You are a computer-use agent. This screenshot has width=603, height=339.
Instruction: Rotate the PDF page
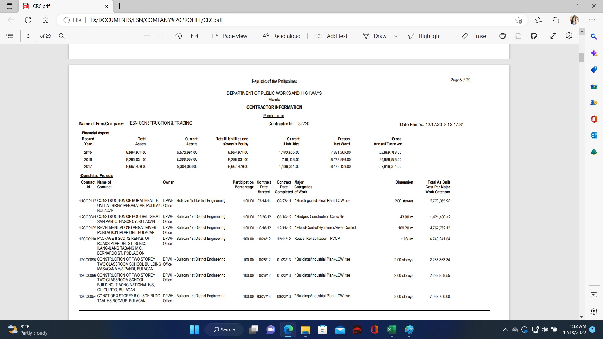tap(179, 36)
